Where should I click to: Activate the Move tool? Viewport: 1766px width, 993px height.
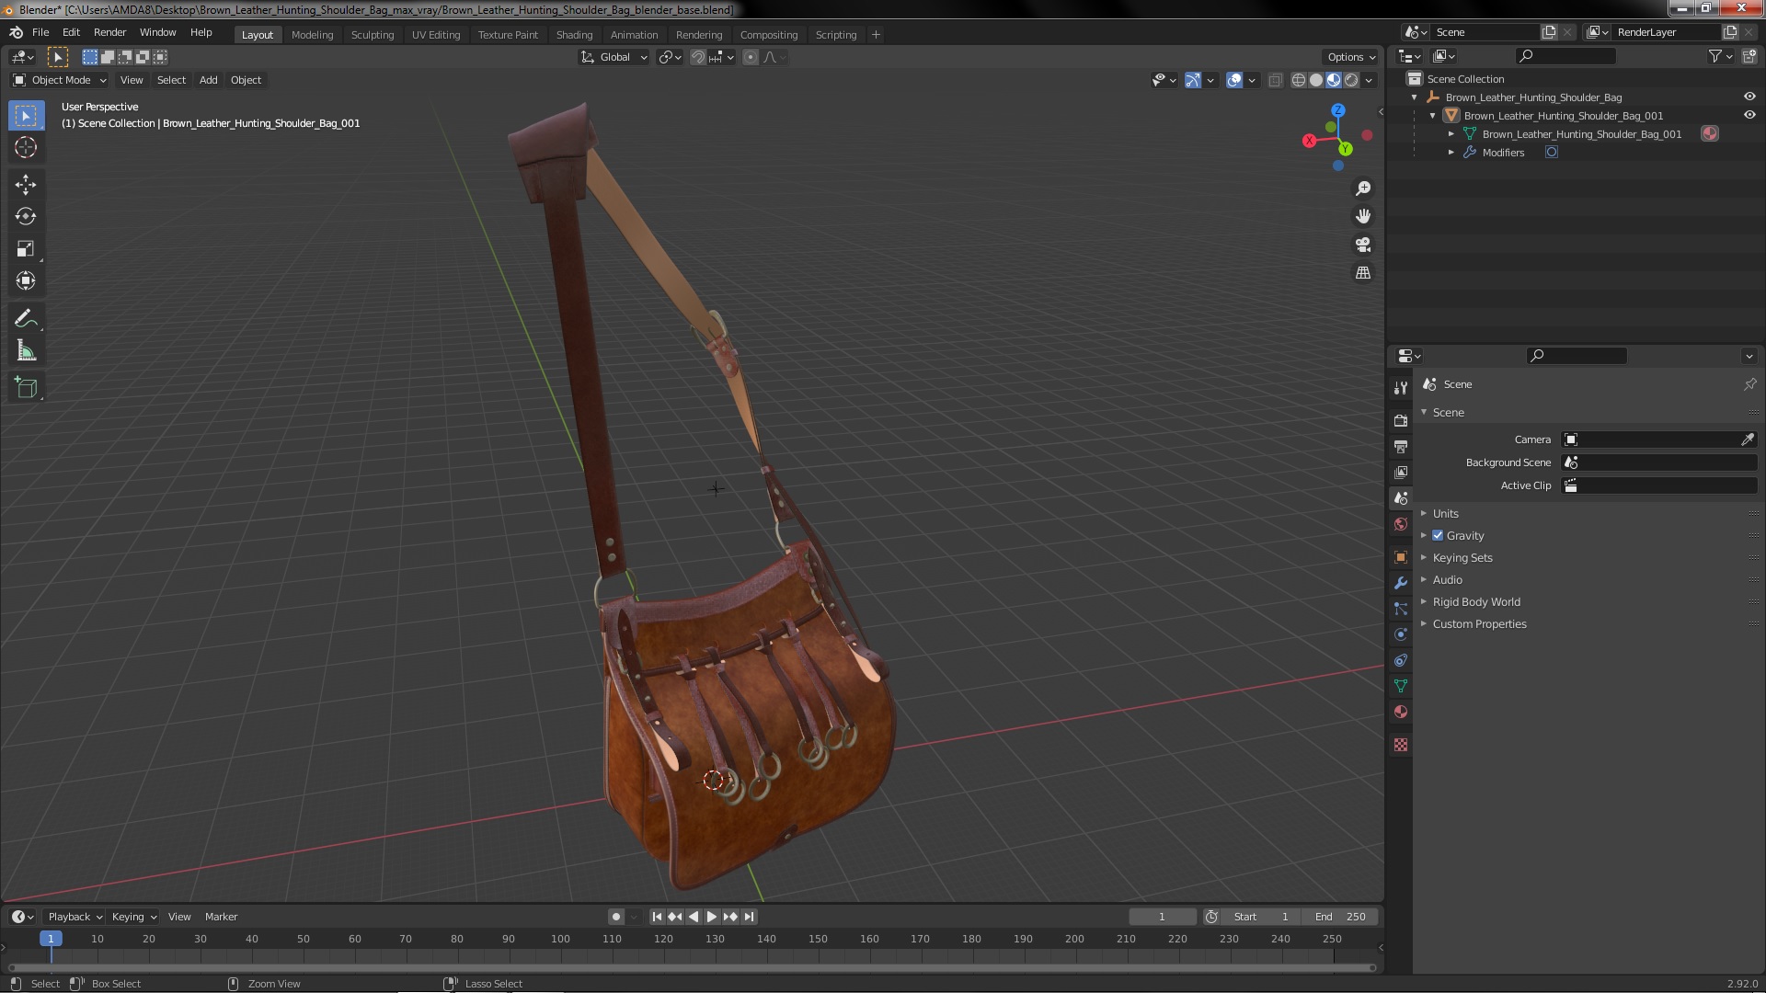26,185
